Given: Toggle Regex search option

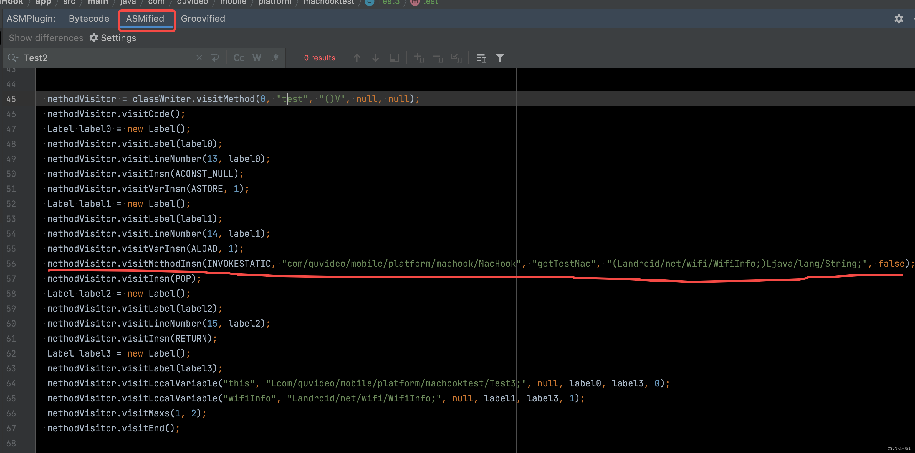Looking at the screenshot, I should pos(275,58).
